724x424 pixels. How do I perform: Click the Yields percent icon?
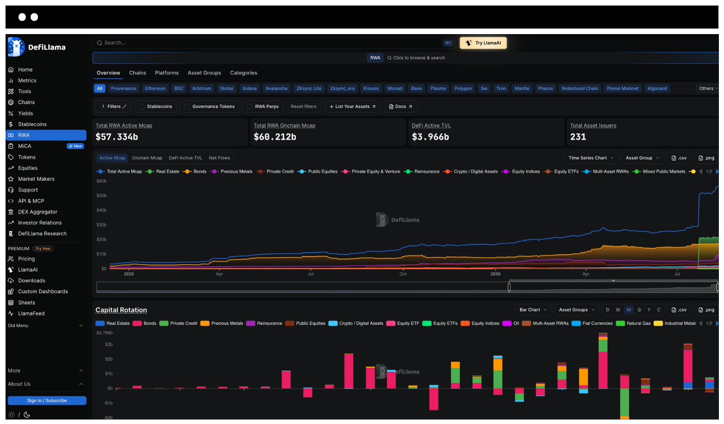click(x=11, y=113)
